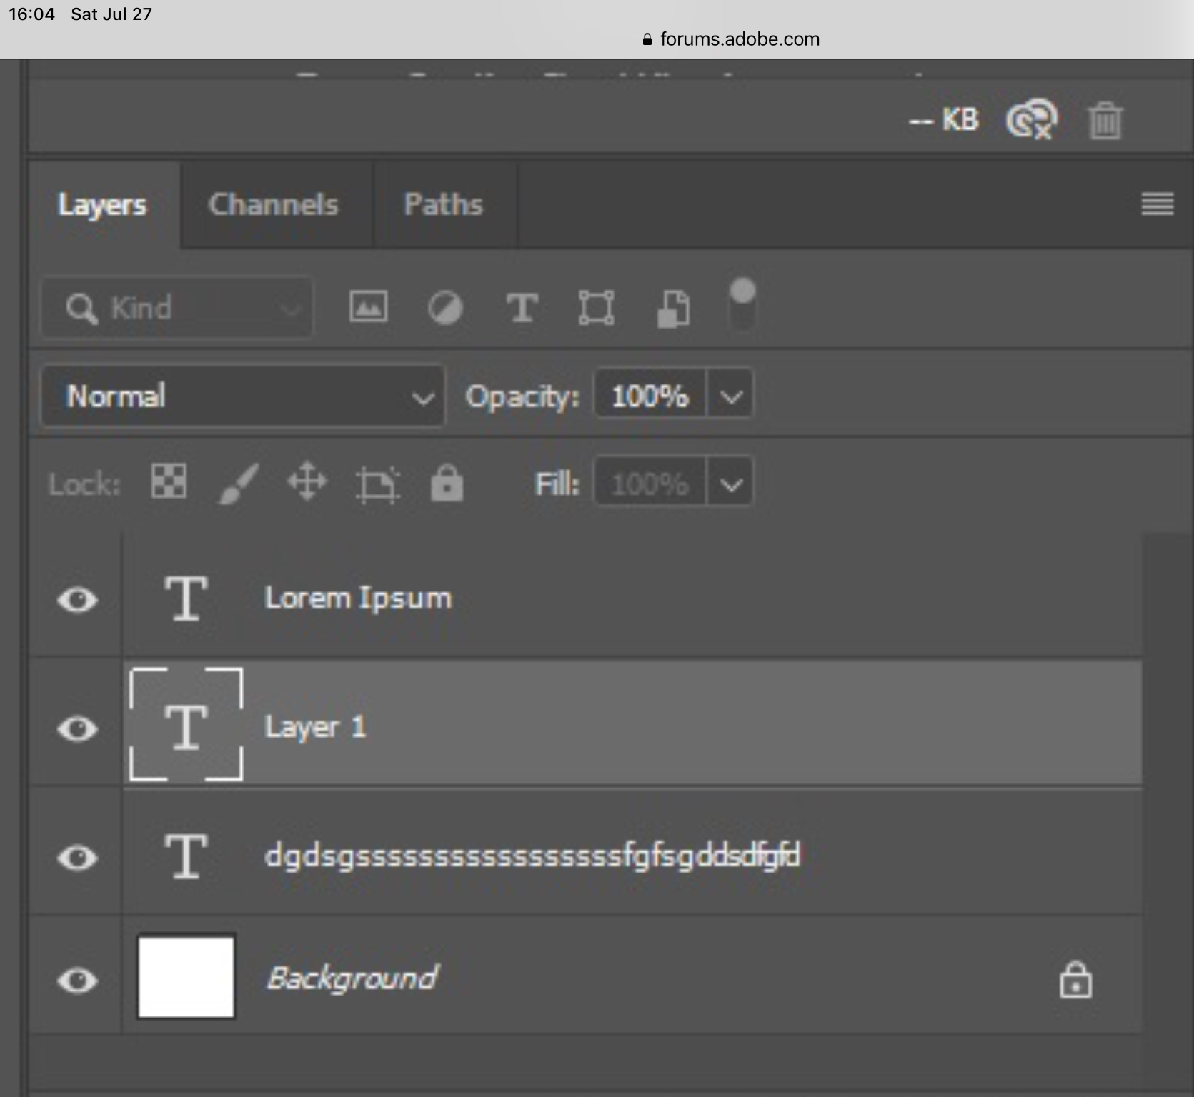The height and width of the screenshot is (1097, 1194).
Task: Click the cloud sync error icon
Action: pyautogui.click(x=1031, y=119)
